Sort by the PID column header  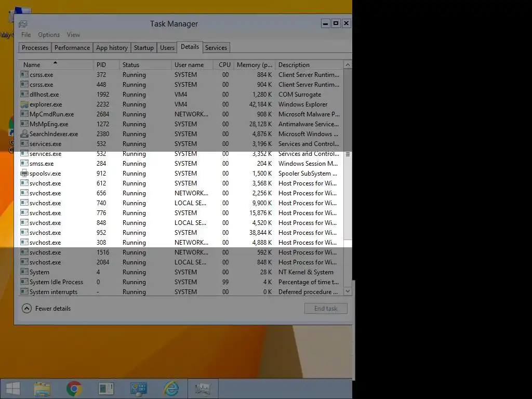point(106,65)
